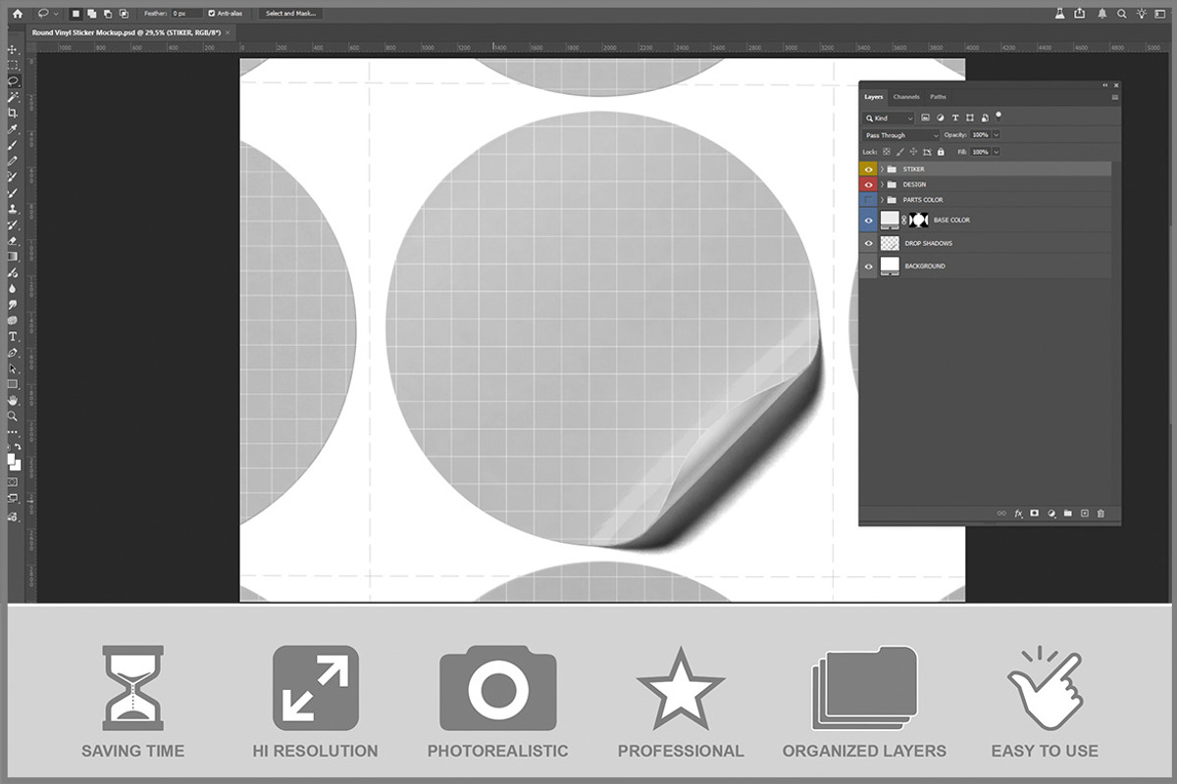Click the foreground color swatch
The width and height of the screenshot is (1177, 784).
point(11,458)
